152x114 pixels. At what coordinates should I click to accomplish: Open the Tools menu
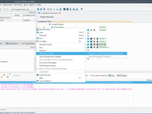pyautogui.click(x=26, y=5)
